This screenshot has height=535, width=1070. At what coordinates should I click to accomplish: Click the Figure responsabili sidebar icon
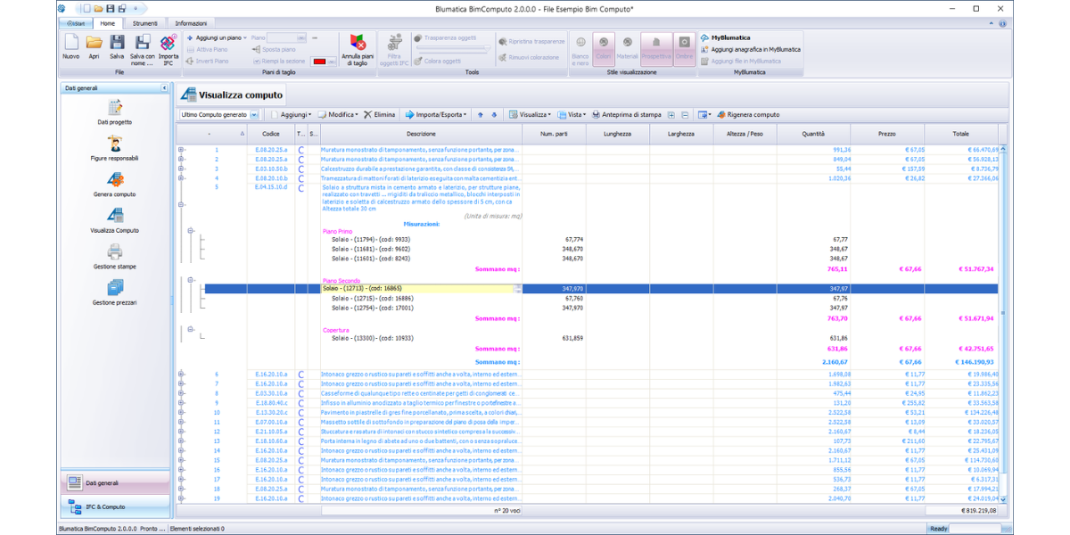click(x=114, y=146)
